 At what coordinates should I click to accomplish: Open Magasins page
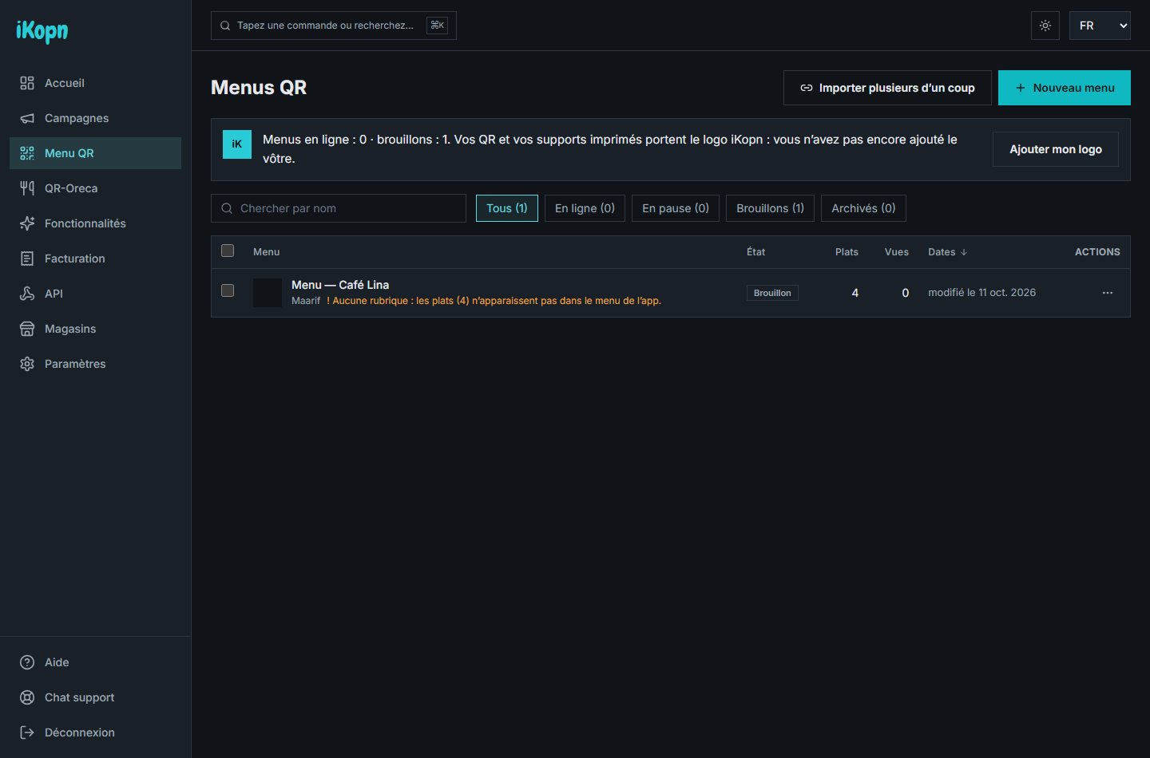[x=96, y=329]
